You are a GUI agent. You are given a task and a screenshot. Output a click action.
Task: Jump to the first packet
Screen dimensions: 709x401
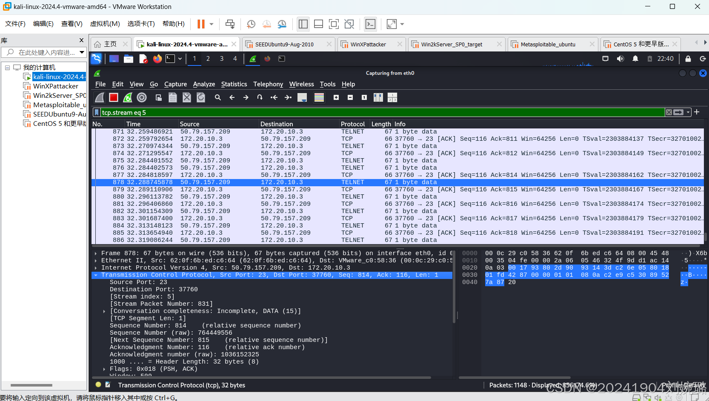pos(274,98)
